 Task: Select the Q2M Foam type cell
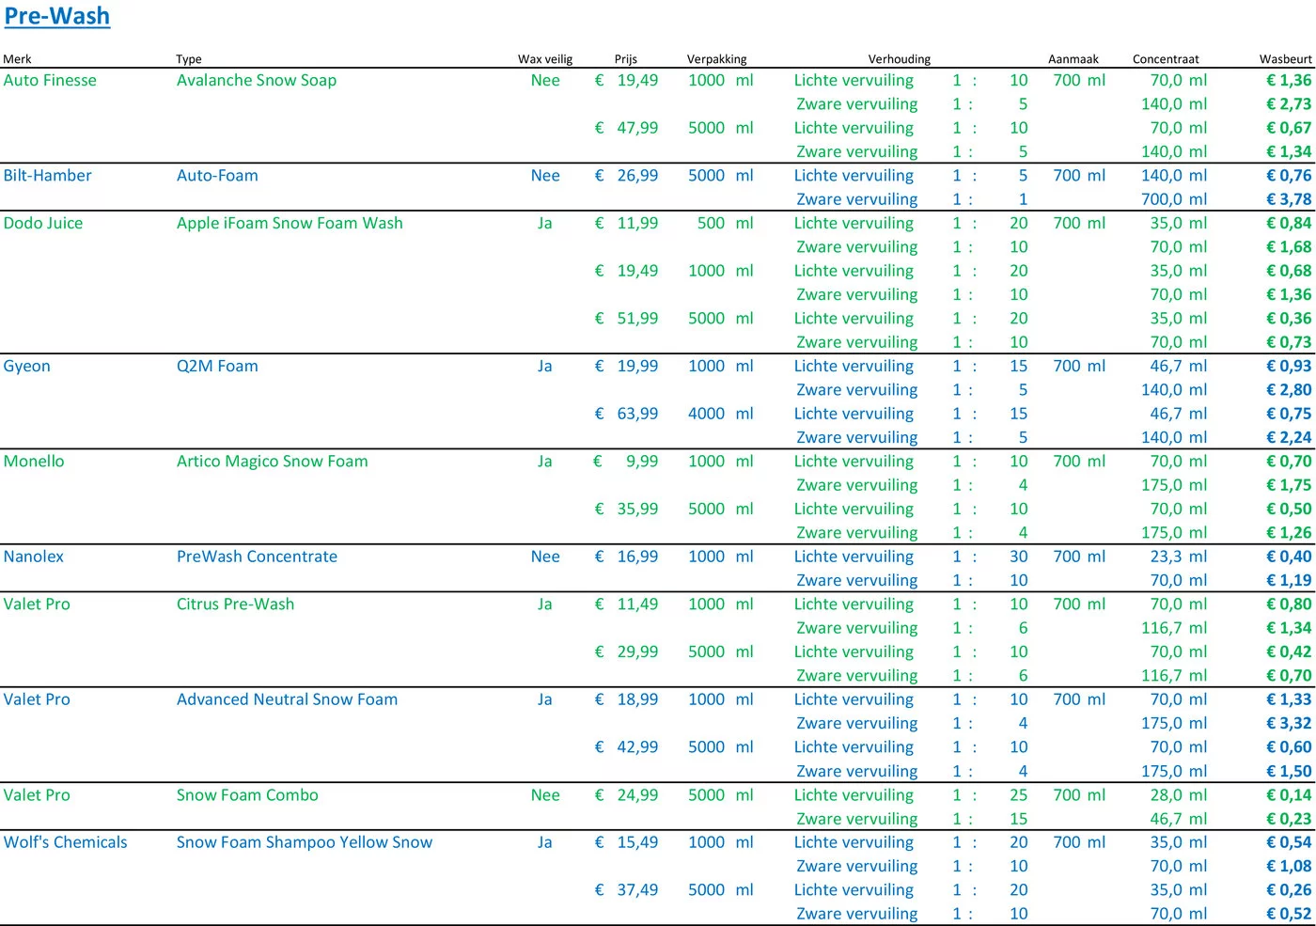click(217, 366)
